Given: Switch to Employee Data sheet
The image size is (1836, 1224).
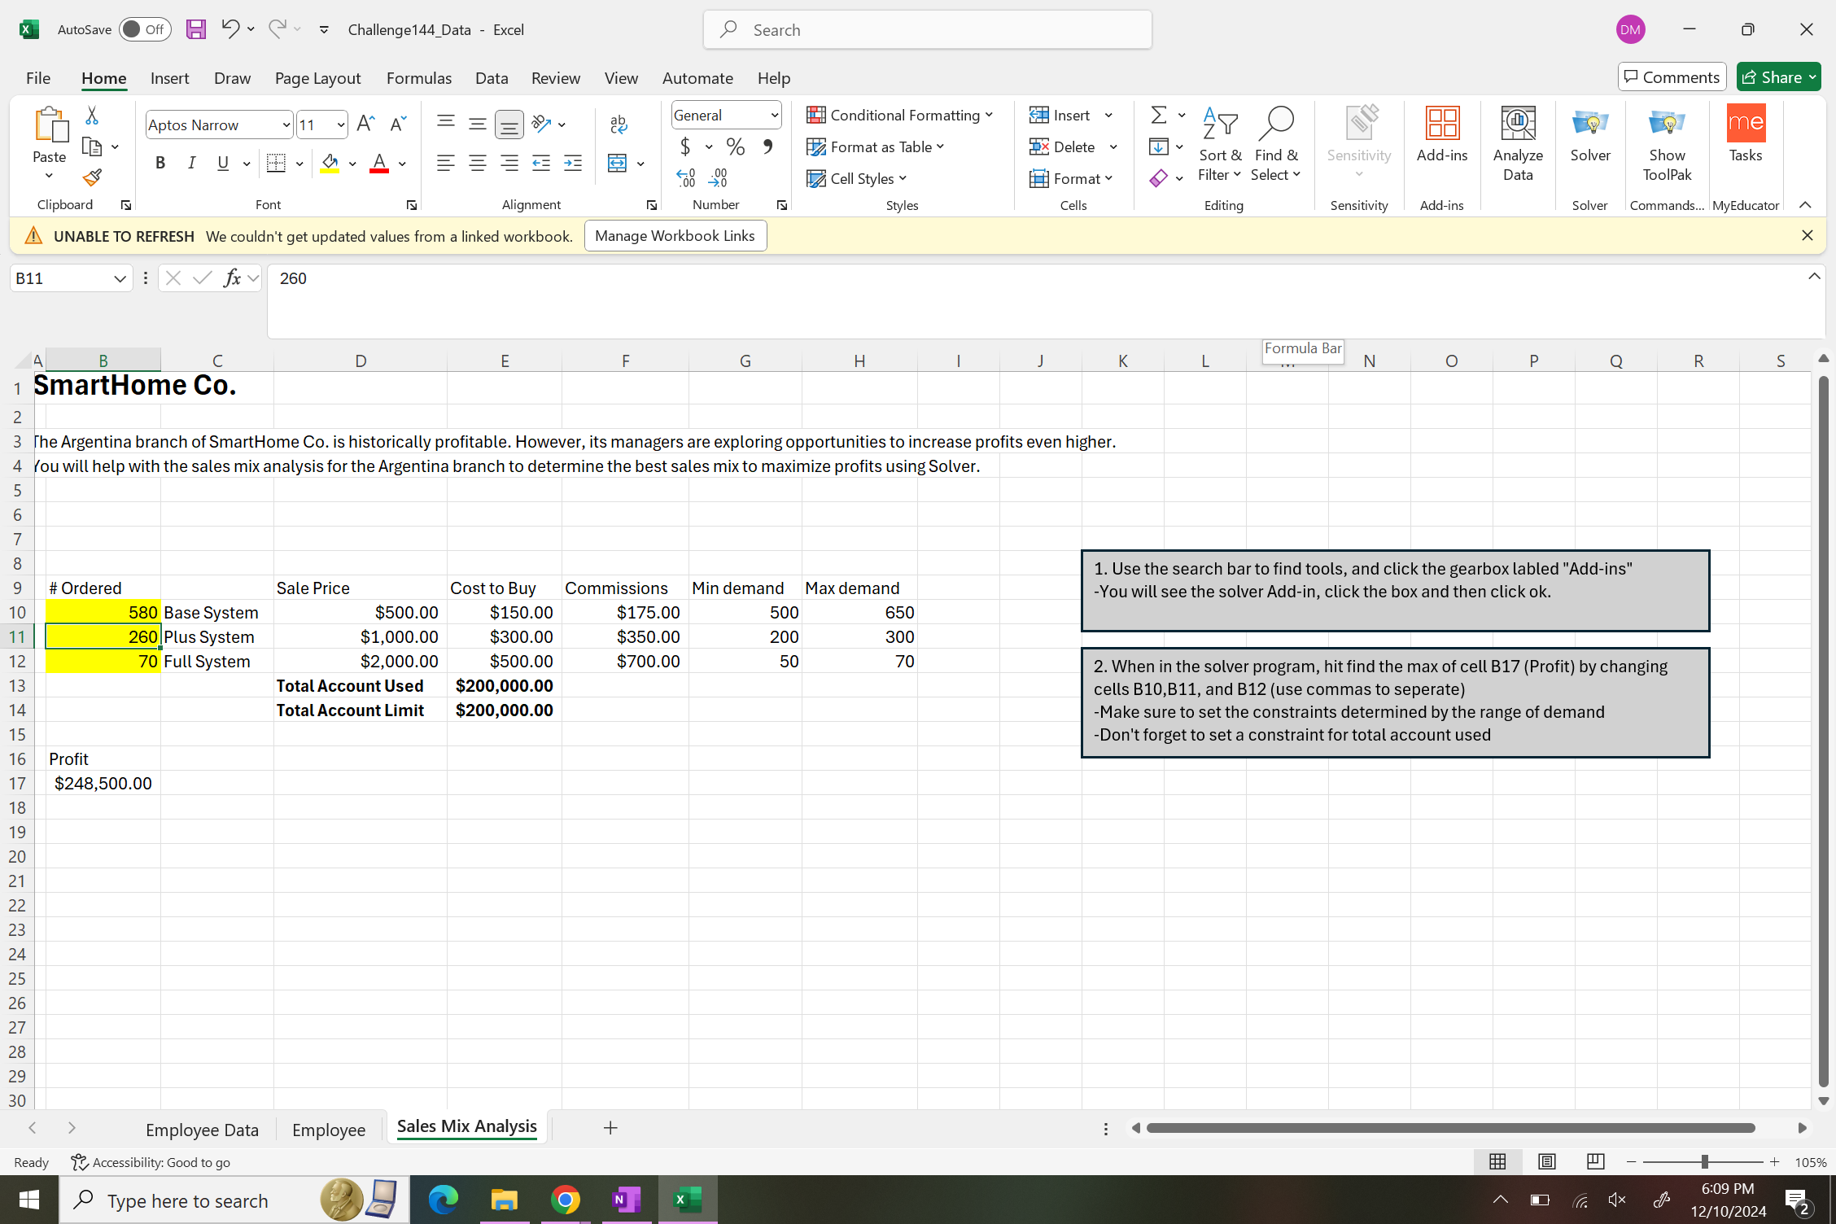Looking at the screenshot, I should point(202,1130).
